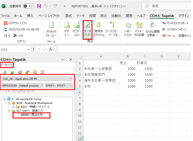Image resolution: width=193 pixels, height=141 pixels.
Task: Redo the last action
Action: click(x=55, y=6)
